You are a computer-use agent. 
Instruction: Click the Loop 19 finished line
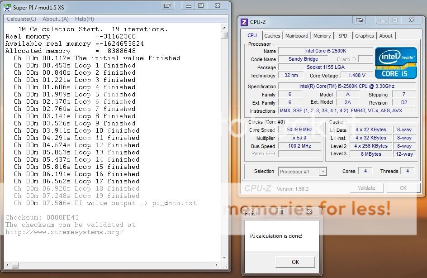(x=76, y=196)
